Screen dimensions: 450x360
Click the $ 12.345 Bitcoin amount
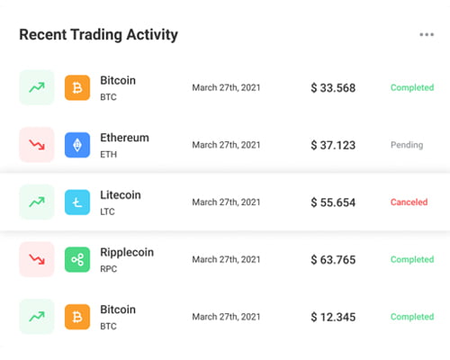[x=333, y=317]
